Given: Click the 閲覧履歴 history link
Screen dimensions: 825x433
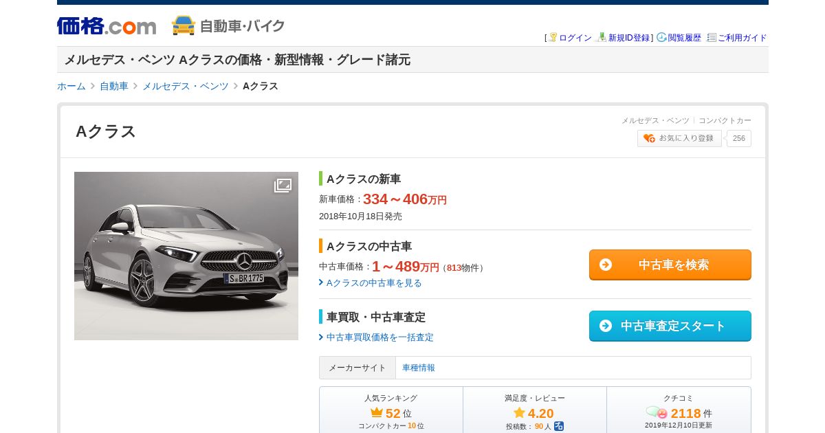Looking at the screenshot, I should coord(684,38).
